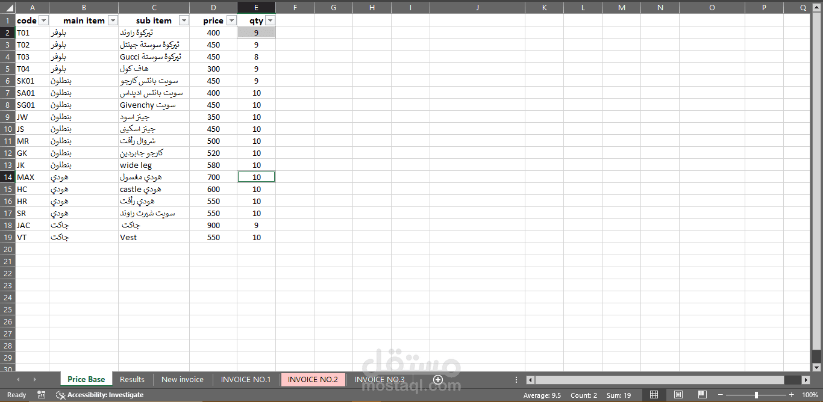
Task: Select column D header
Action: 214,7
